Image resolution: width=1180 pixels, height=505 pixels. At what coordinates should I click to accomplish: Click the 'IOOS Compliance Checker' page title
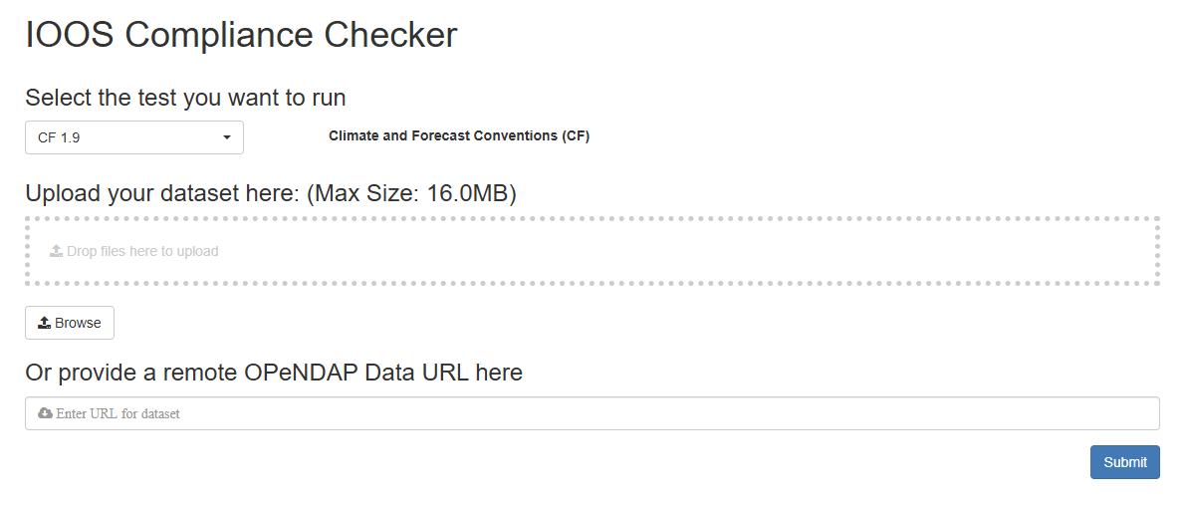[241, 35]
